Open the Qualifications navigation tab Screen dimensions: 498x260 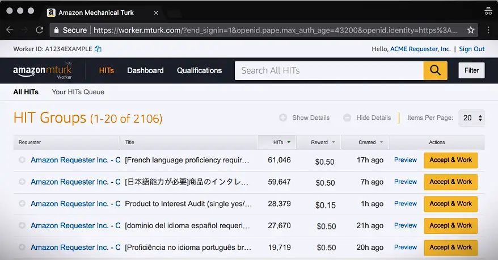coord(199,70)
